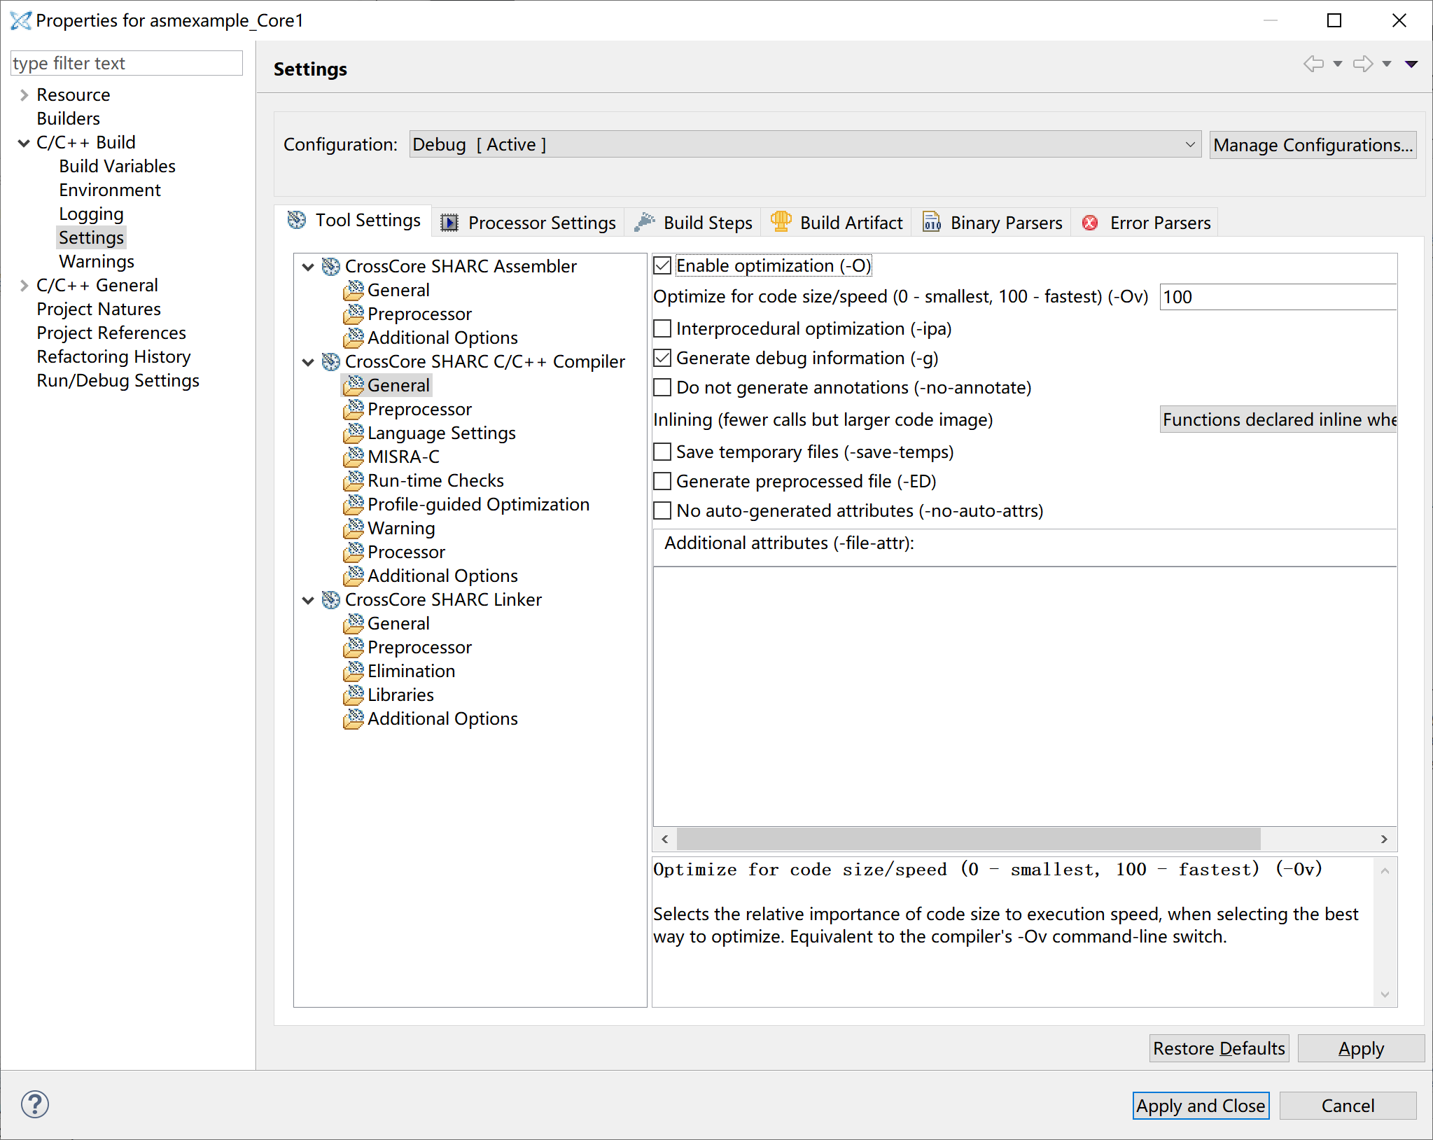
Task: Open the Configuration dropdown
Action: (805, 144)
